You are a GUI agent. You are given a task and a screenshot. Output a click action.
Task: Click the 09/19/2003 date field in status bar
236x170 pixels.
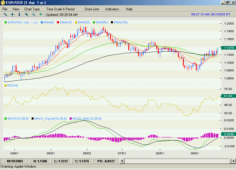pyautogui.click(x=15, y=161)
